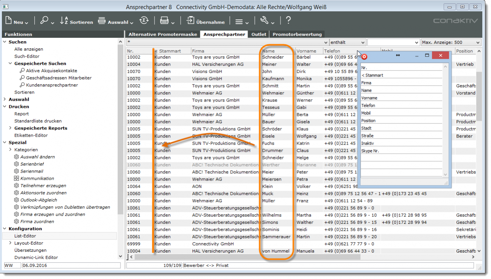Click the question mark help icon

tap(288, 21)
